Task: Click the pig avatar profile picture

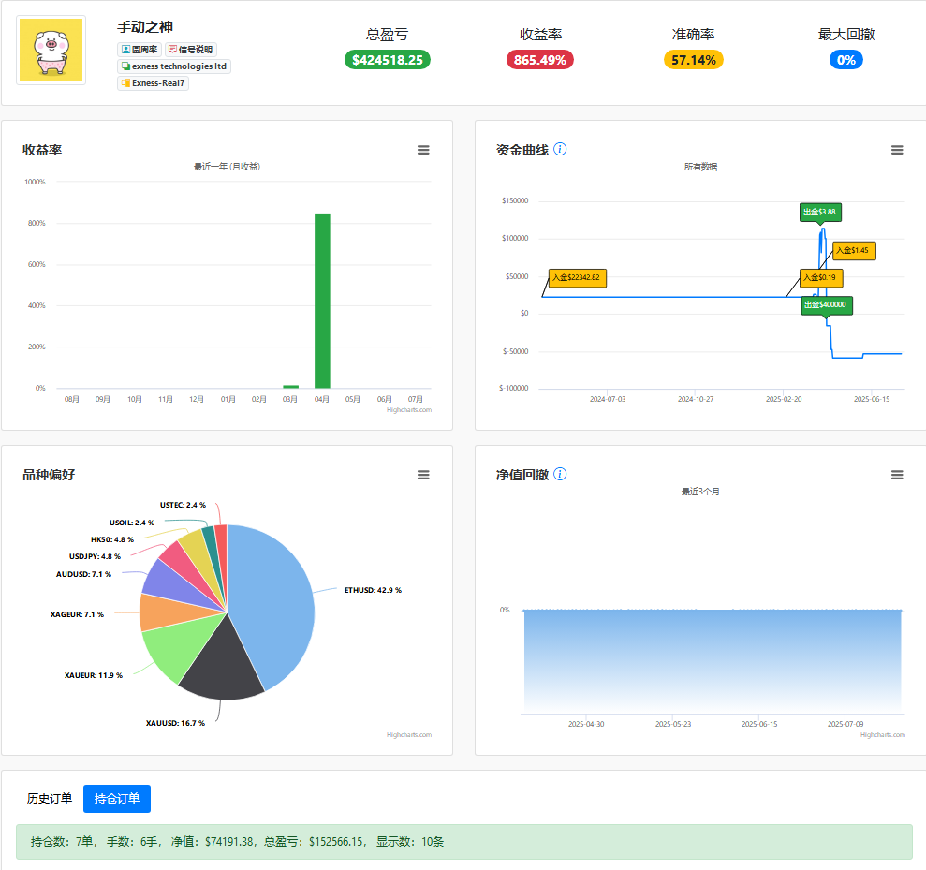Action: pyautogui.click(x=51, y=51)
